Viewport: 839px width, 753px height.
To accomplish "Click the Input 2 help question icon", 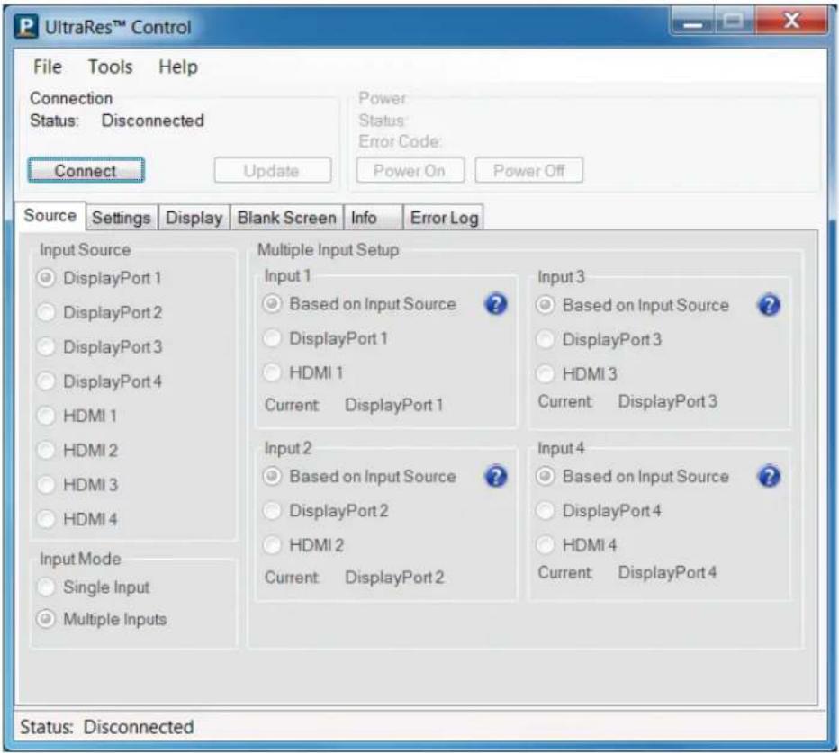I will point(495,476).
